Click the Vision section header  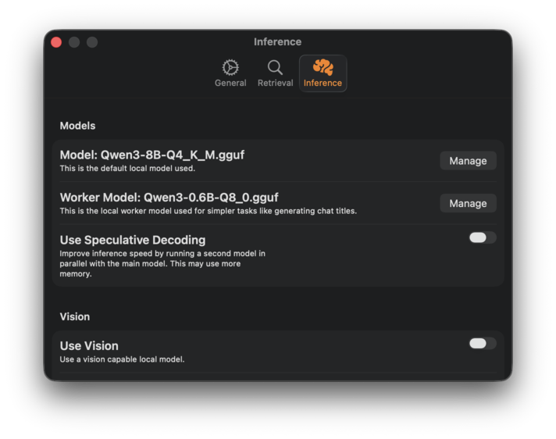pyautogui.click(x=74, y=316)
